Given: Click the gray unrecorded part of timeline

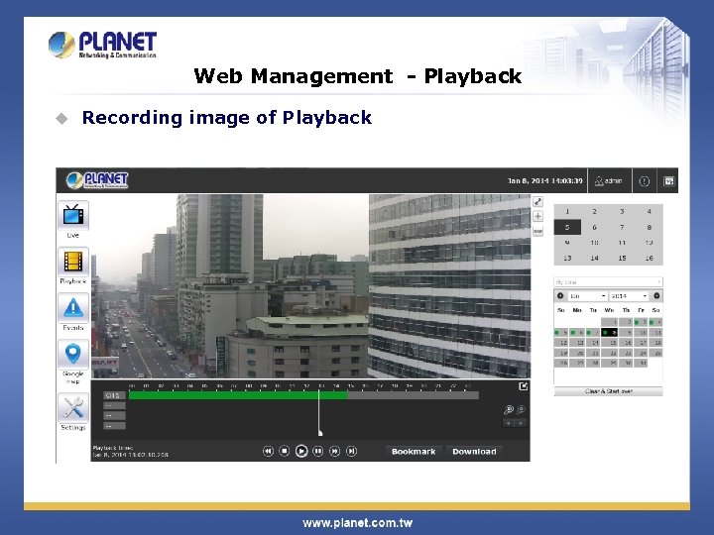Looking at the screenshot, I should (x=414, y=395).
